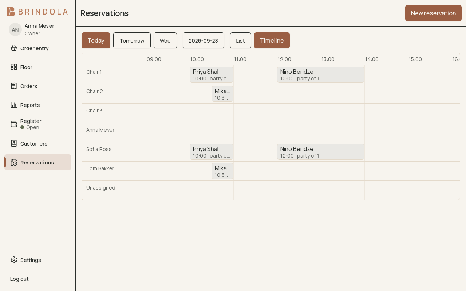The height and width of the screenshot is (291, 466).
Task: Click the 10:00 time header
Action: pyautogui.click(x=197, y=59)
